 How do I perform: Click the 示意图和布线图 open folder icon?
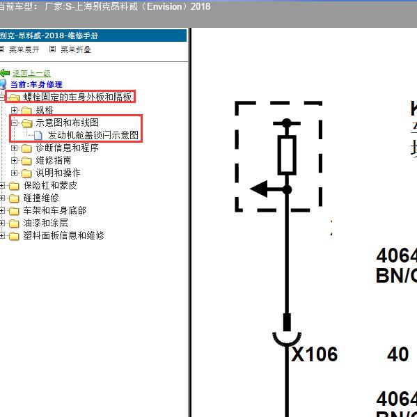click(x=26, y=123)
